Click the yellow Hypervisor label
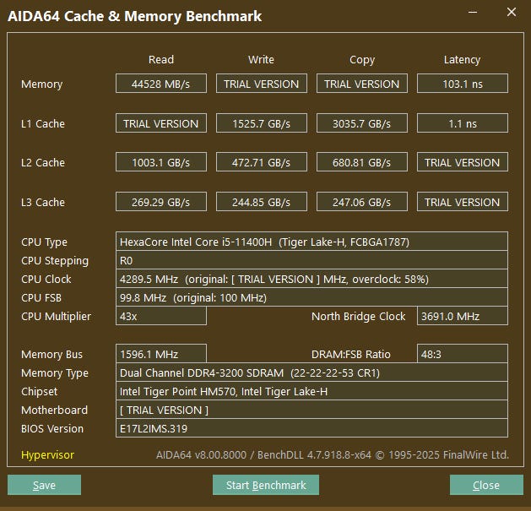 pyautogui.click(x=47, y=455)
